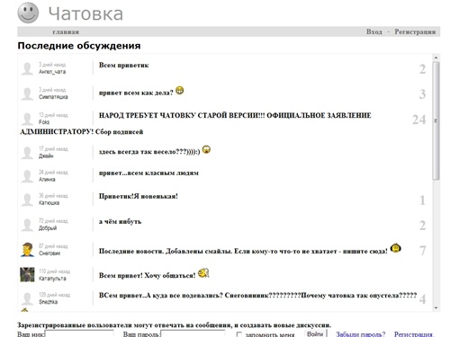The image size is (450, 337).
Task: Enable the 'запомнить меня' checkbox
Action: click(x=239, y=334)
